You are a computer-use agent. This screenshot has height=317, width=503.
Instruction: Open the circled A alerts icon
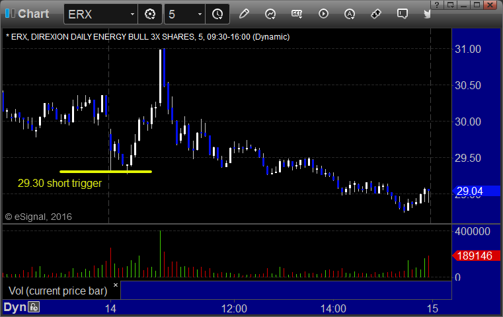pyautogui.click(x=350, y=14)
